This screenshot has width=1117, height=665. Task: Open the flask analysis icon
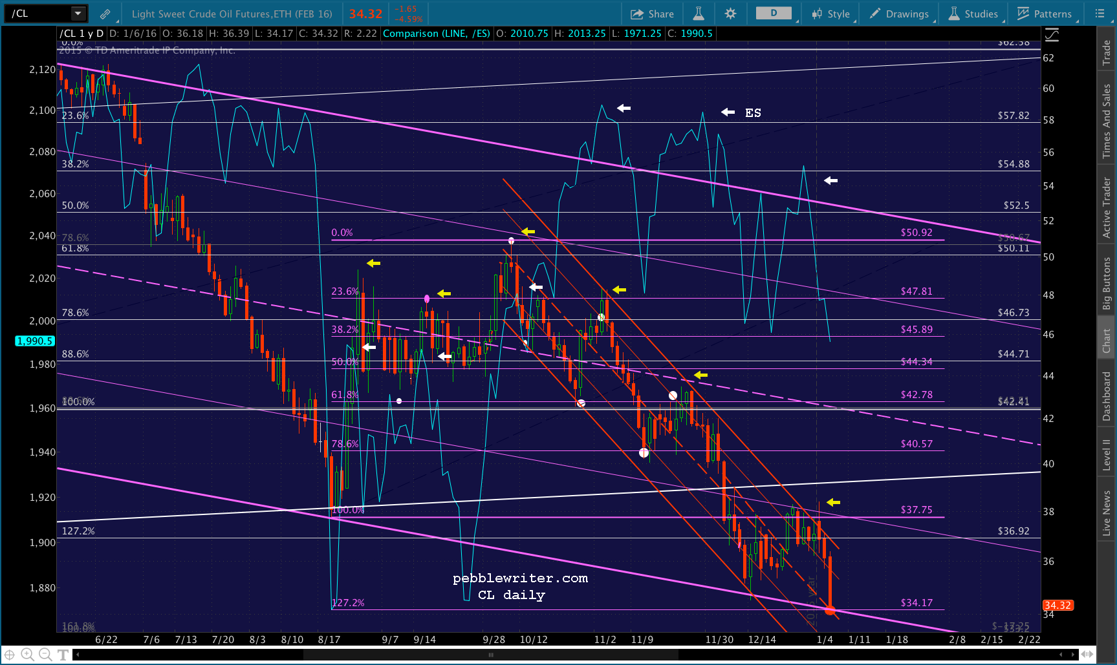point(699,14)
